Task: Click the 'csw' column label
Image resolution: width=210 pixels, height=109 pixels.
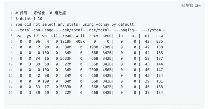Action: point(159,36)
